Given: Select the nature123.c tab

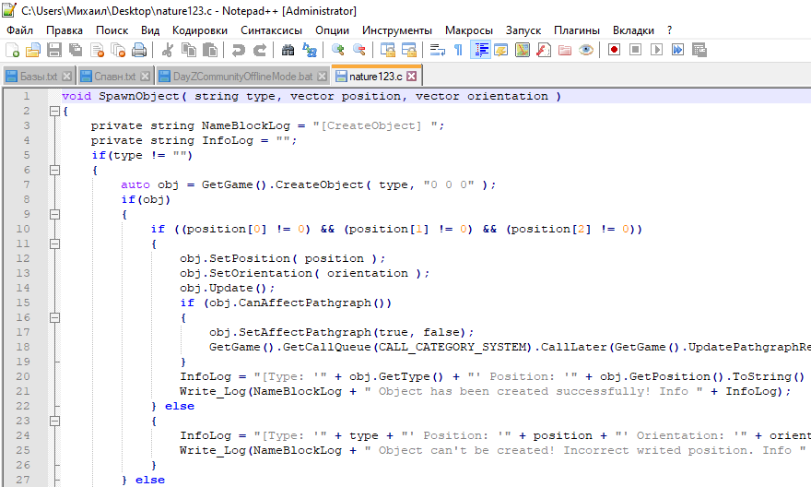Looking at the screenshot, I should pyautogui.click(x=375, y=76).
